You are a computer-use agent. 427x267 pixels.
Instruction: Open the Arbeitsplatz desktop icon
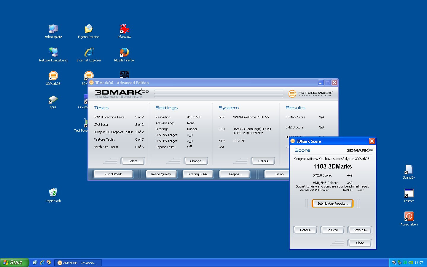point(53,31)
